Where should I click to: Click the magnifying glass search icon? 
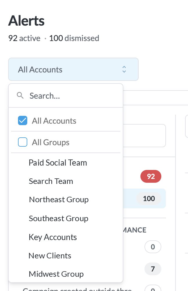coord(20,95)
